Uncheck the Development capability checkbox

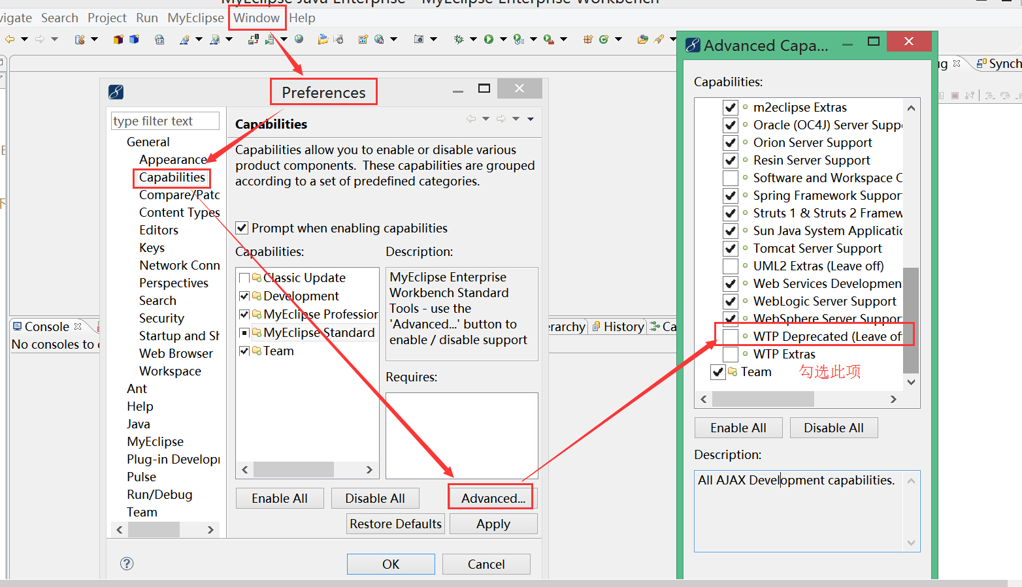tap(244, 296)
